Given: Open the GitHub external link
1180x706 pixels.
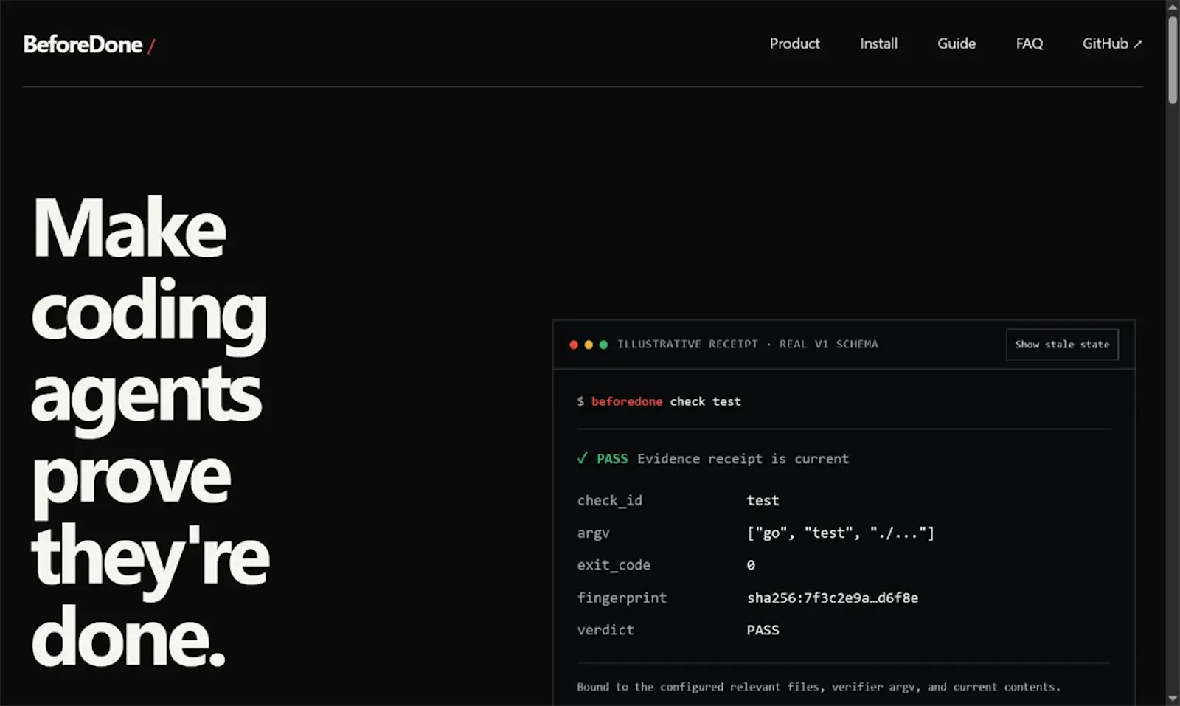Looking at the screenshot, I should (1112, 44).
